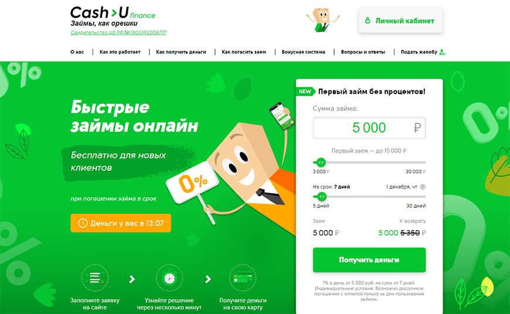Open Бонусная система menu item
510x314 pixels.
[304, 52]
